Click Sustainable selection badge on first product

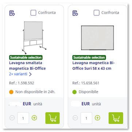[x=26, y=58]
